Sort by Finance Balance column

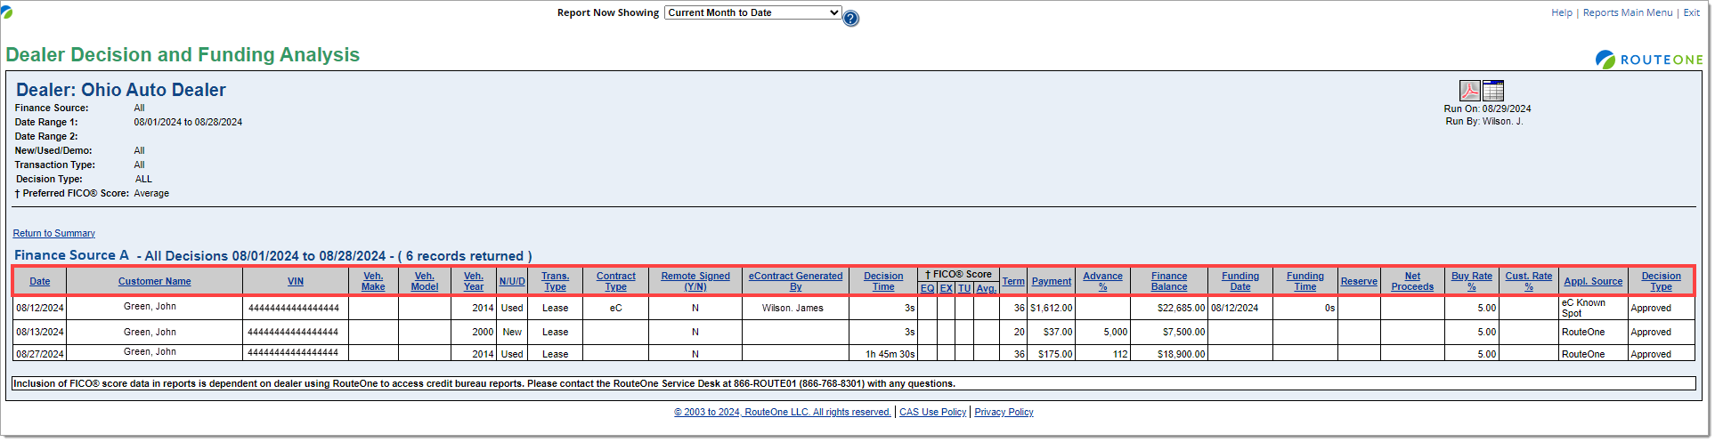[x=1169, y=281]
